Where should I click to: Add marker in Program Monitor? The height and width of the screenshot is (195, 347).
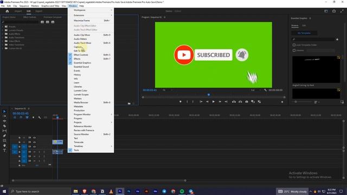[181, 102]
